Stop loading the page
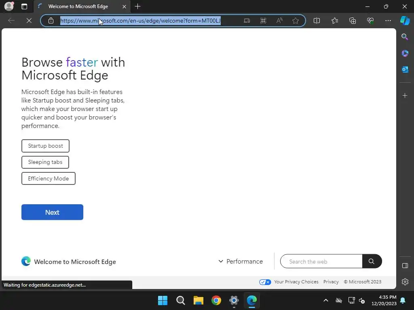Viewport: 414px width, 310px height. tap(29, 21)
